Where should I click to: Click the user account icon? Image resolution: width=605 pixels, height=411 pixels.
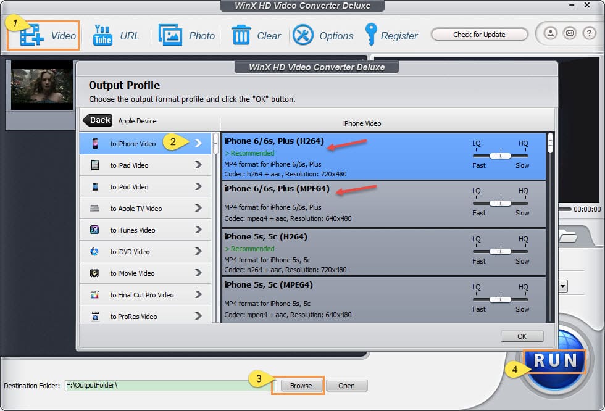pyautogui.click(x=549, y=33)
